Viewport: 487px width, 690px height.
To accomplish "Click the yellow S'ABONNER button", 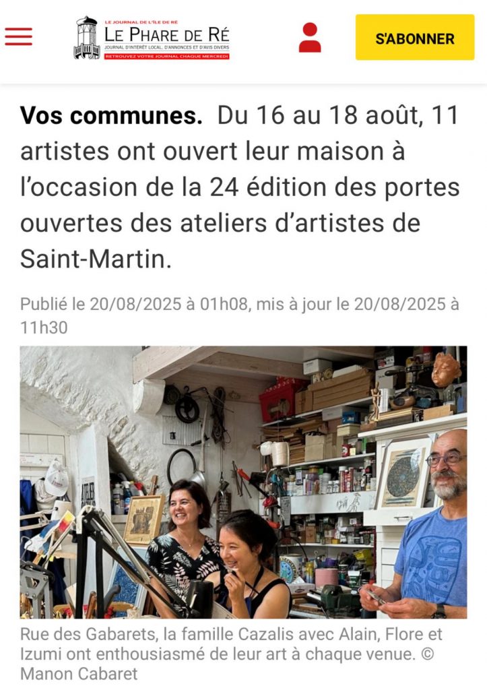I will 415,38.
